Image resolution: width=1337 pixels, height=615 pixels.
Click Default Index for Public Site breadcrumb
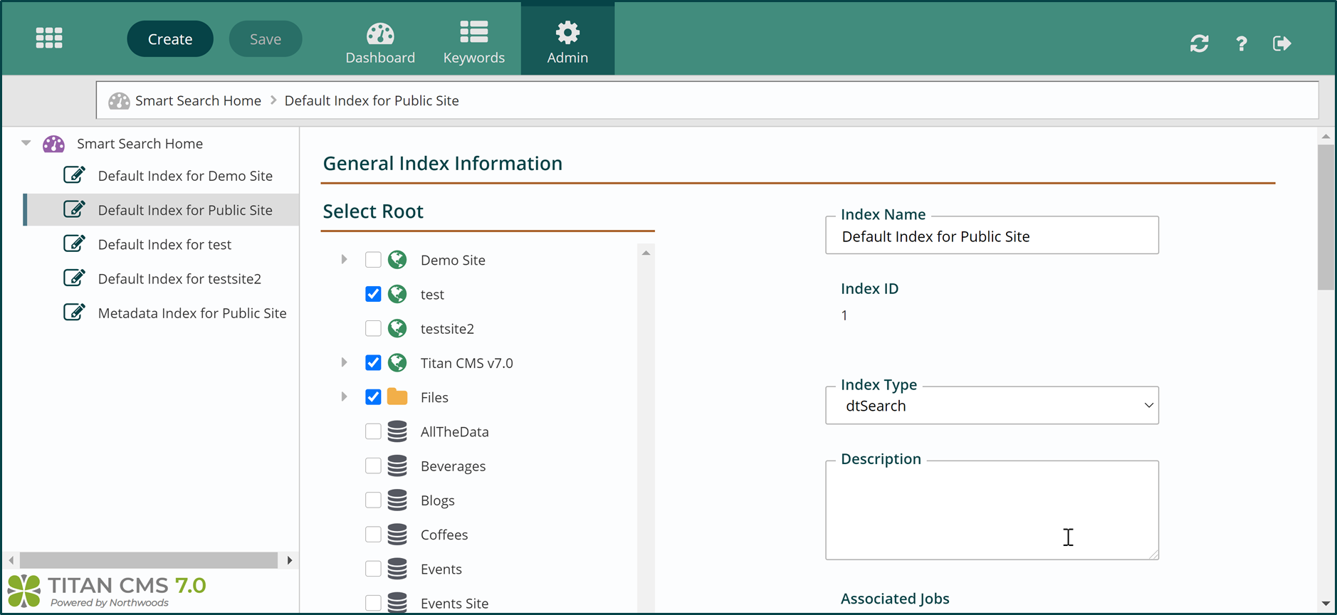point(372,100)
